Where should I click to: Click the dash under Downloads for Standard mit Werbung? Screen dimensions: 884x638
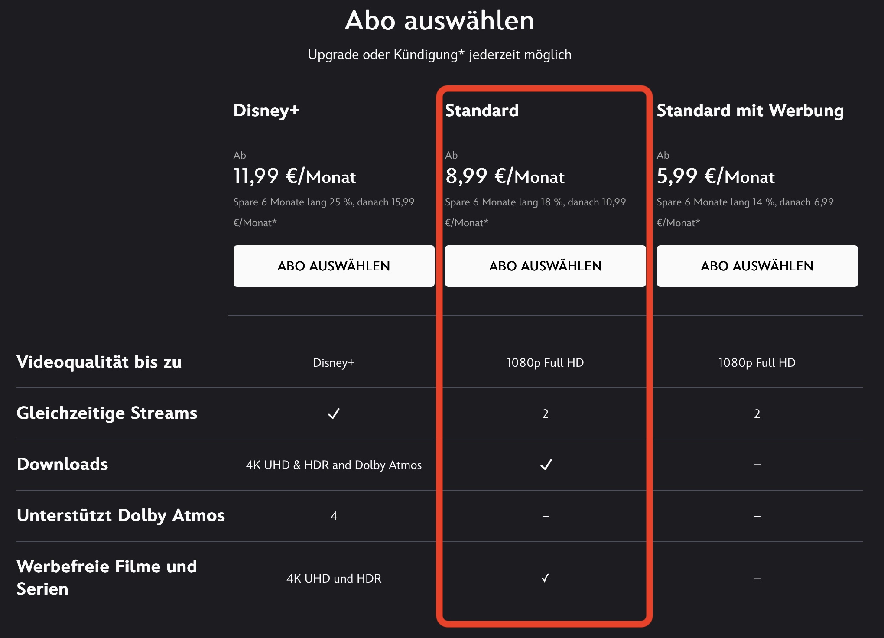point(757,465)
